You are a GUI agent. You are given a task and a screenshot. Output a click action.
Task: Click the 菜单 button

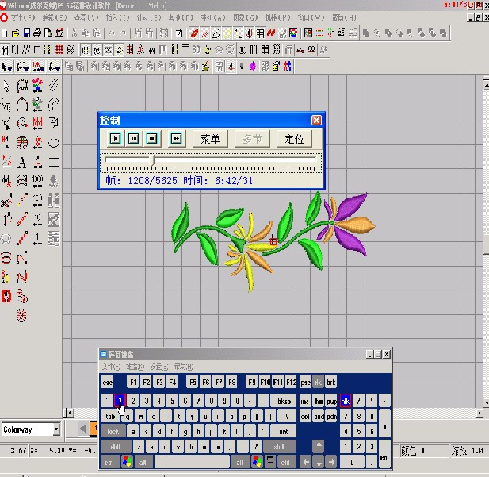[x=210, y=139]
